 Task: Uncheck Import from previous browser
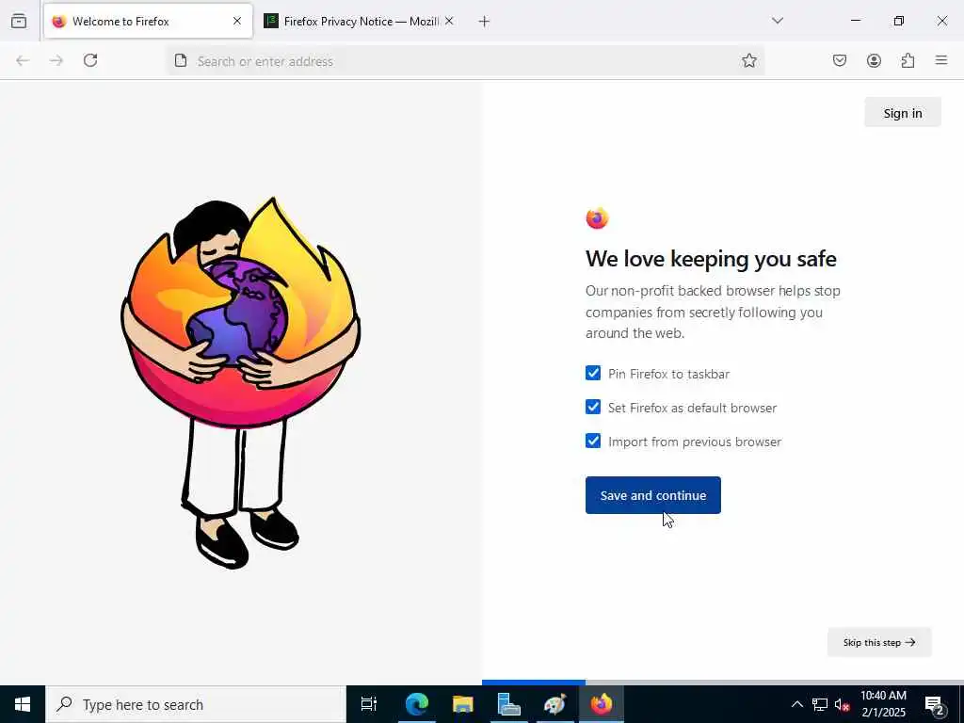593,441
